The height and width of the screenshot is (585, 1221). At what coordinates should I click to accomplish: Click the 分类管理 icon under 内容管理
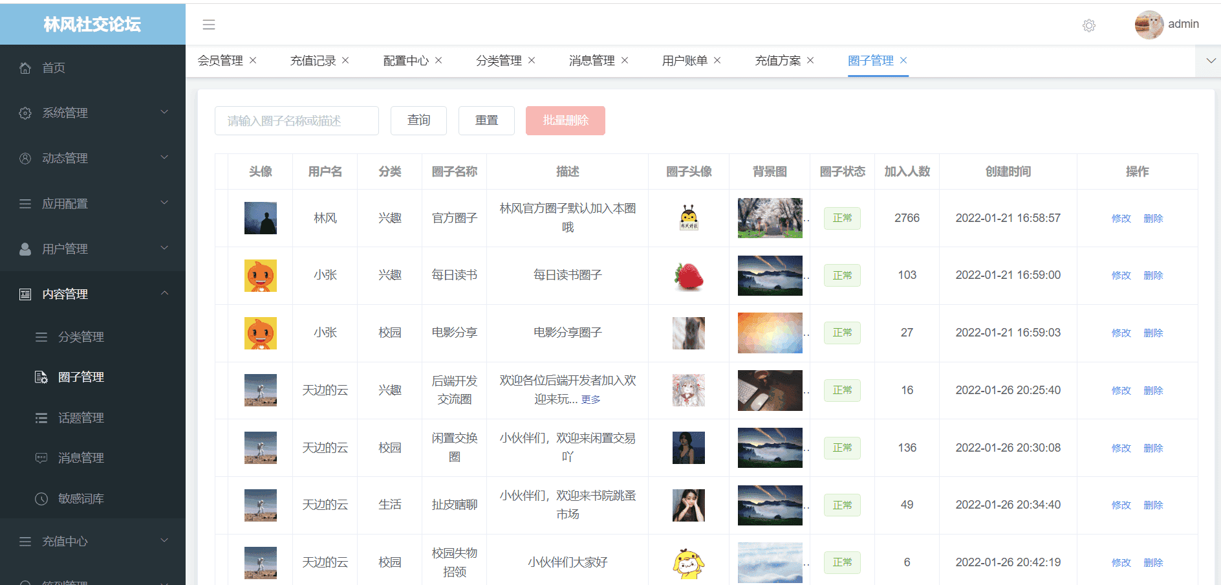pyautogui.click(x=41, y=337)
